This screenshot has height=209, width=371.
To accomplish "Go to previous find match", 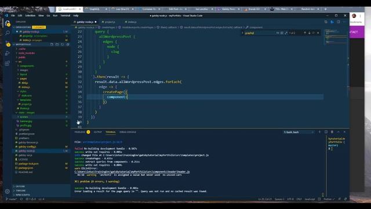I will pyautogui.click(x=305, y=33).
